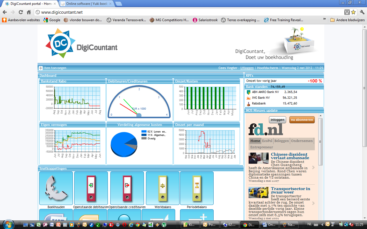Click the dark blue 11% Algemeen legend swatch
This screenshot has width=367, height=229.
[144, 135]
